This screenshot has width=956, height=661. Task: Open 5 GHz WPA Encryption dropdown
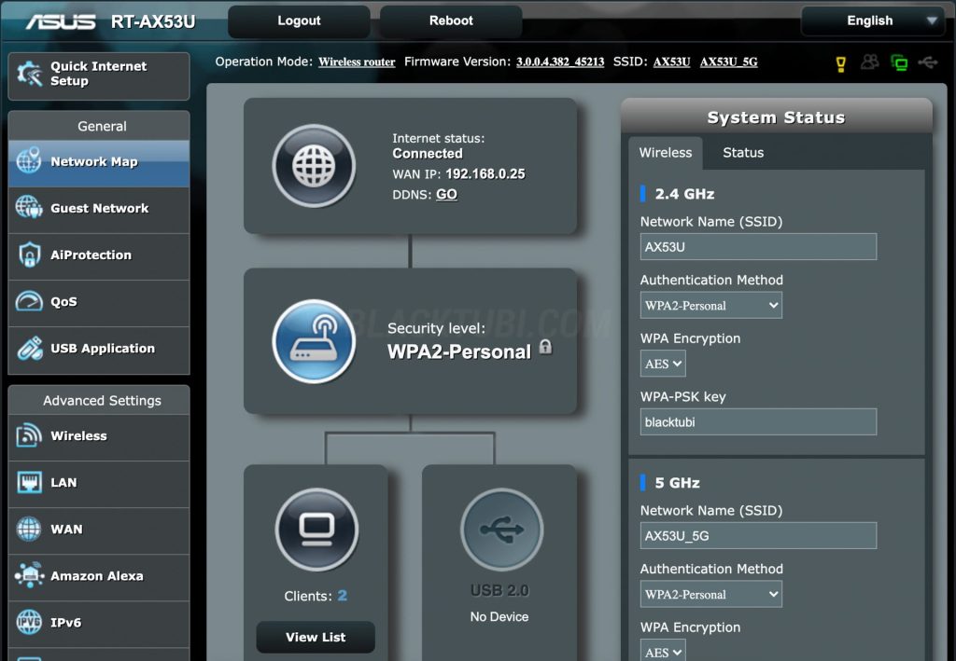point(663,651)
